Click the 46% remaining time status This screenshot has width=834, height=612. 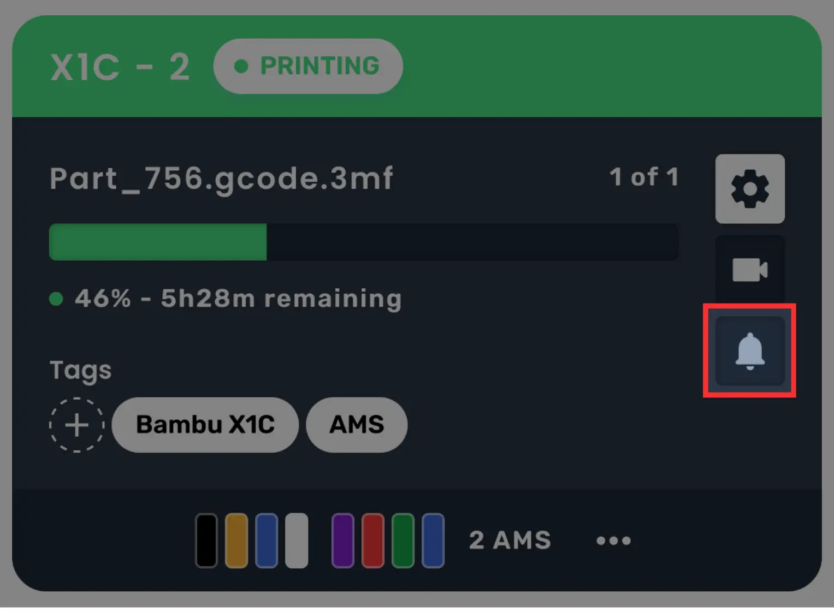click(238, 299)
